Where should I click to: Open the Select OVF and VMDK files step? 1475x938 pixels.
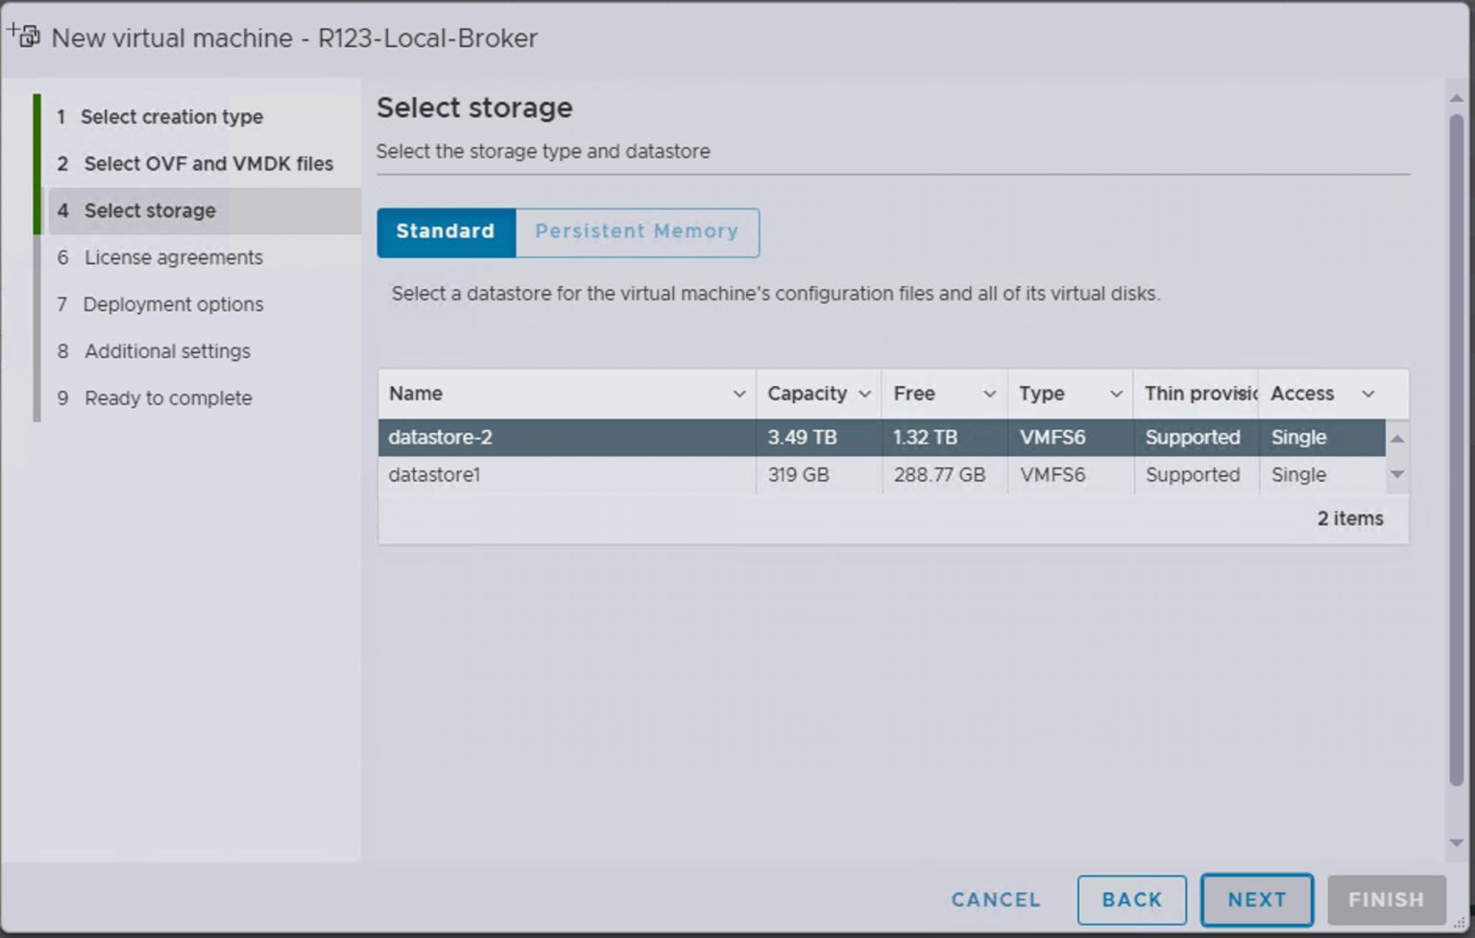pyautogui.click(x=207, y=163)
